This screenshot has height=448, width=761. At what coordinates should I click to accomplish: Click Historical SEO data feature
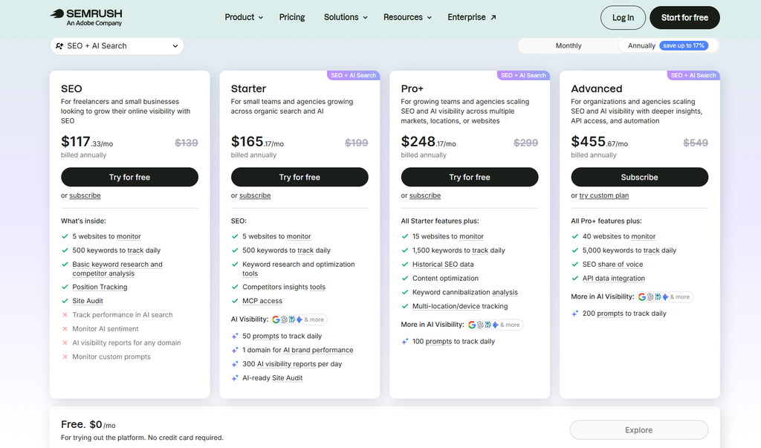pyautogui.click(x=443, y=264)
